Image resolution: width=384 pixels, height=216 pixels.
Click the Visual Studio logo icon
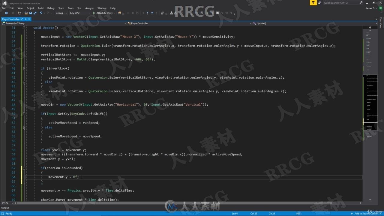click(4, 3)
